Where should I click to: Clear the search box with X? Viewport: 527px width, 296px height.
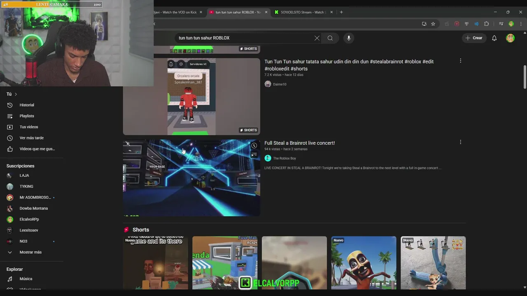317,38
